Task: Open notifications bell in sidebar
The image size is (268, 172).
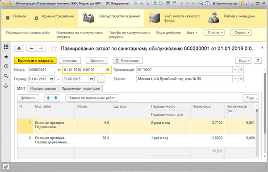Action: tap(6, 85)
